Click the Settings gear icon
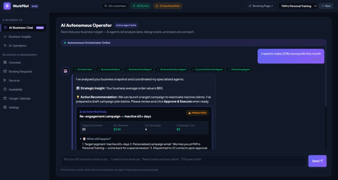Screen dimensions: 338x180 pyautogui.click(x=5, y=107)
